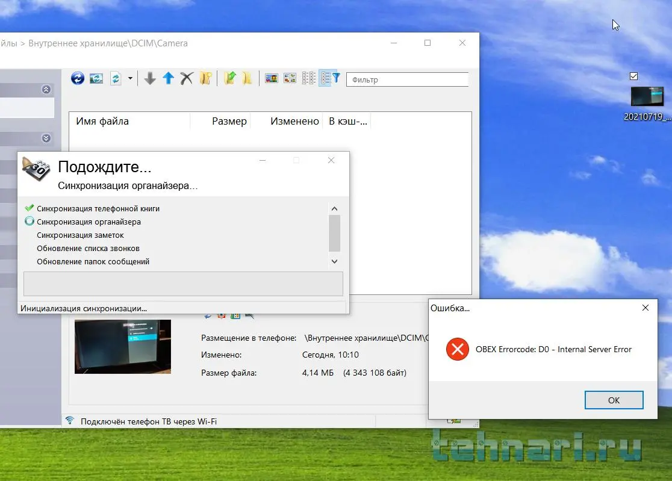
Task: Click OK in the Ошибка error dialog
Action: point(614,400)
